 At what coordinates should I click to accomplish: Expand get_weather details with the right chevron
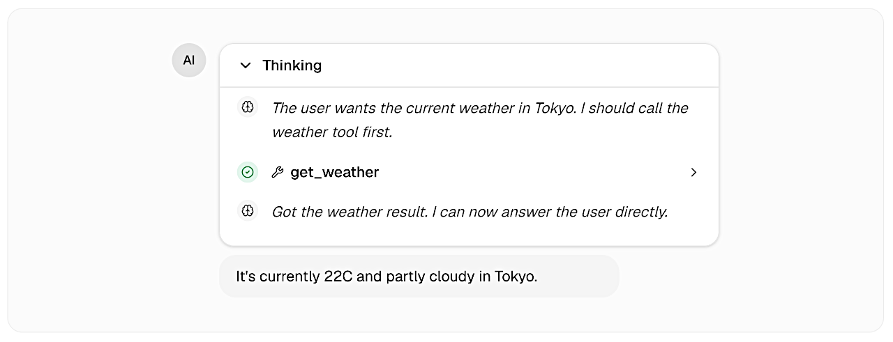tap(693, 172)
